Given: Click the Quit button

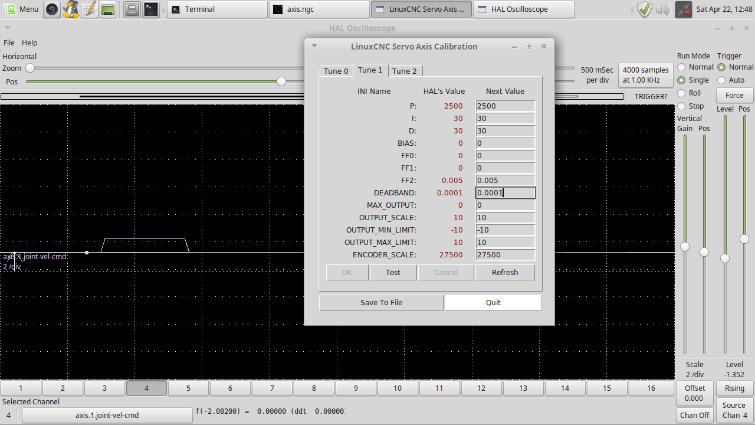Looking at the screenshot, I should 493,302.
